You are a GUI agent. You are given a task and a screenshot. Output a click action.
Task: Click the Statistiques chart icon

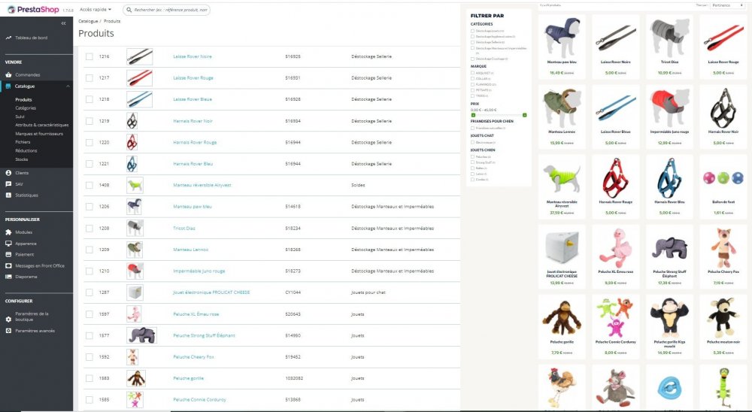tap(8, 195)
